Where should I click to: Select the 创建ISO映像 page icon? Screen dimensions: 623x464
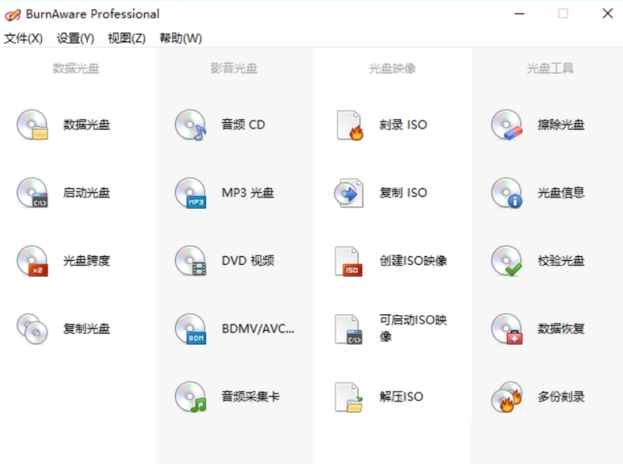point(348,261)
